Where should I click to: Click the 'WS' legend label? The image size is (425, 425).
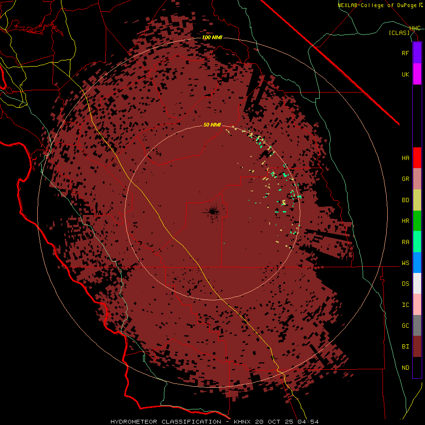(x=405, y=263)
